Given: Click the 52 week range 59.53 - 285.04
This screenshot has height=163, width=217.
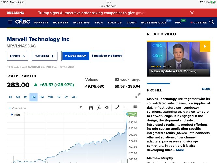Looking at the screenshot, I should (127, 86).
